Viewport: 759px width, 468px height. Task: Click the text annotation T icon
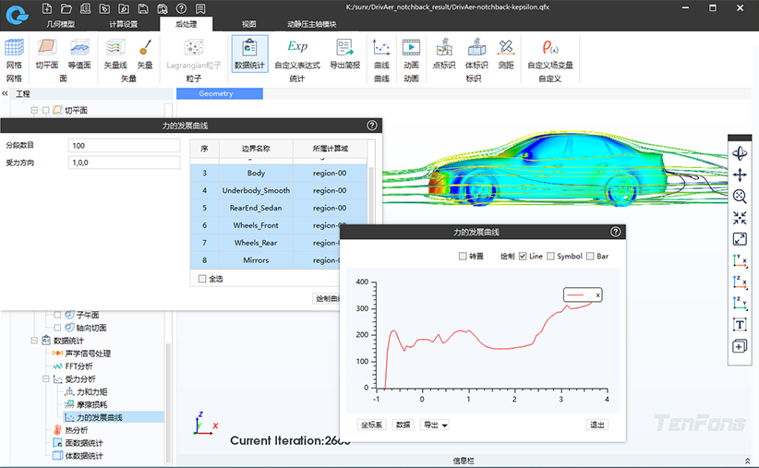click(740, 325)
